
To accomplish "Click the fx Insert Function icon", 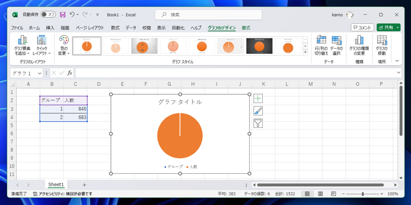I will pos(69,73).
